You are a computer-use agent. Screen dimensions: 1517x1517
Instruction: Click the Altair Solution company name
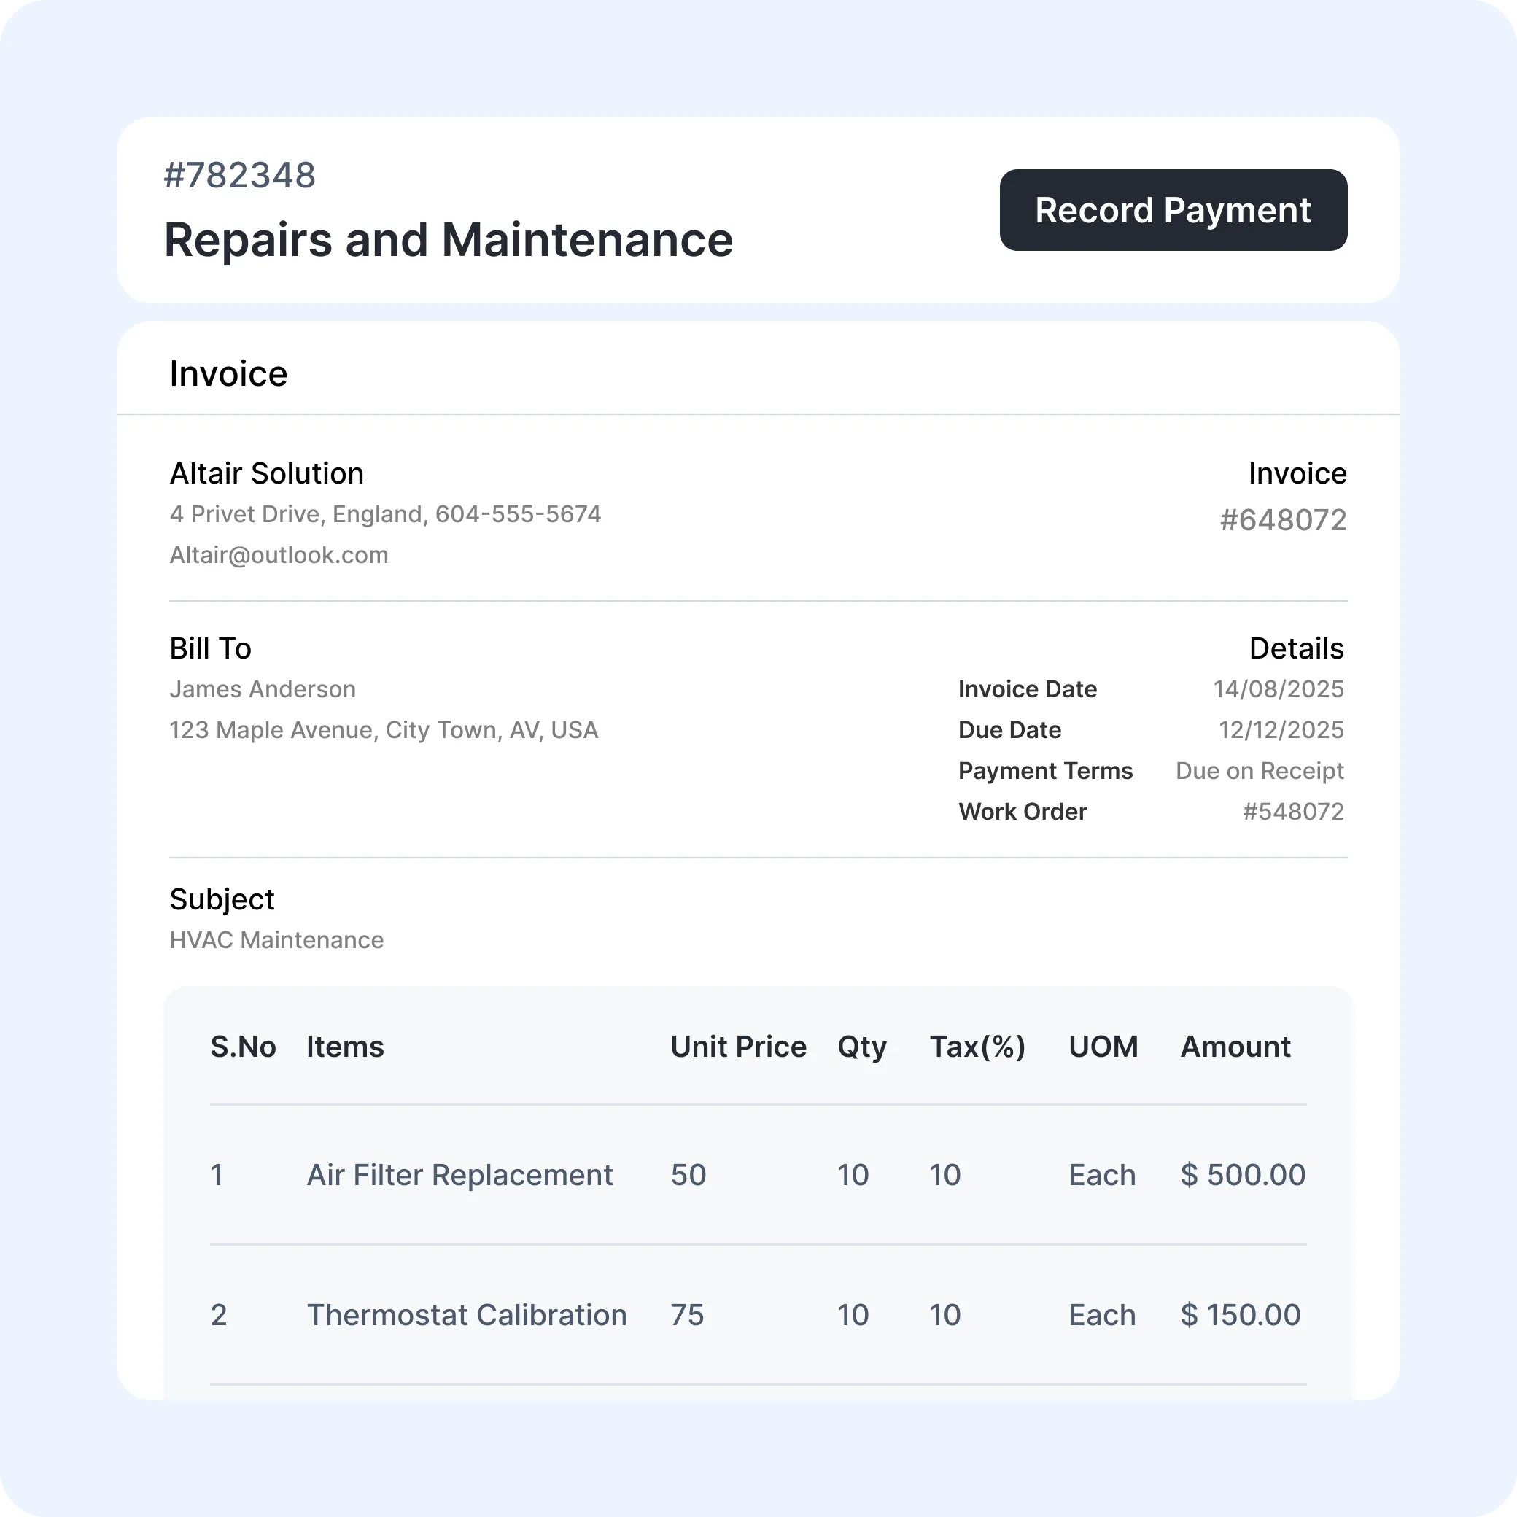(x=266, y=473)
